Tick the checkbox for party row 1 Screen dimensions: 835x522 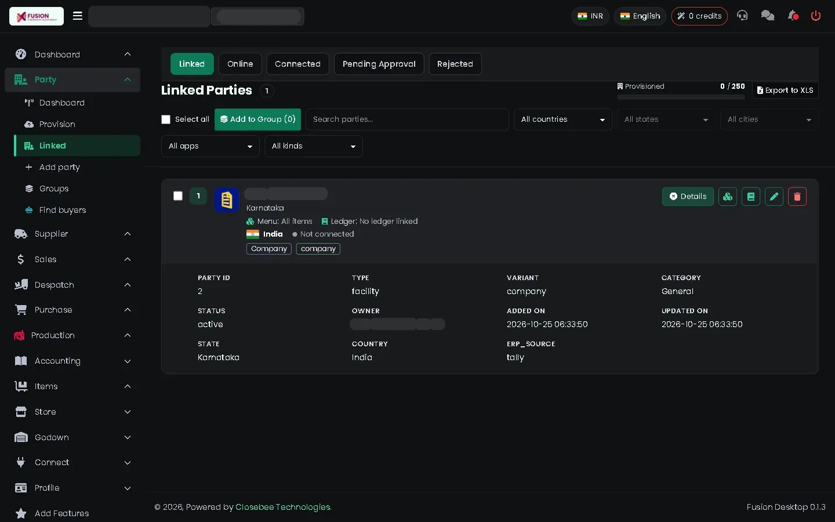178,196
